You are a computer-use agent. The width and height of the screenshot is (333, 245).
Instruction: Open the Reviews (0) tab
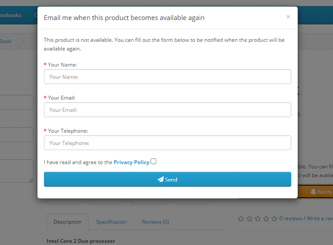pyautogui.click(x=155, y=222)
